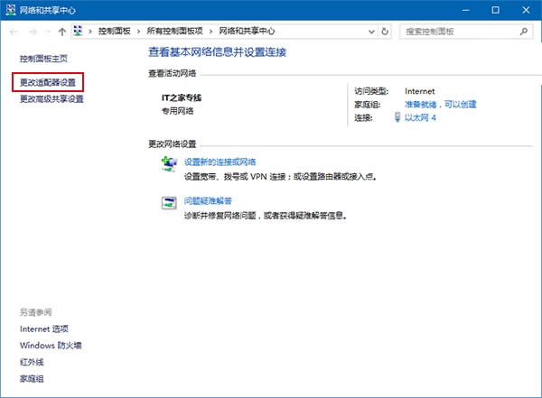Screen dimensions: 542x398
Task: Click 准备就绪，可以创建 homegroup link
Action: pyautogui.click(x=440, y=105)
